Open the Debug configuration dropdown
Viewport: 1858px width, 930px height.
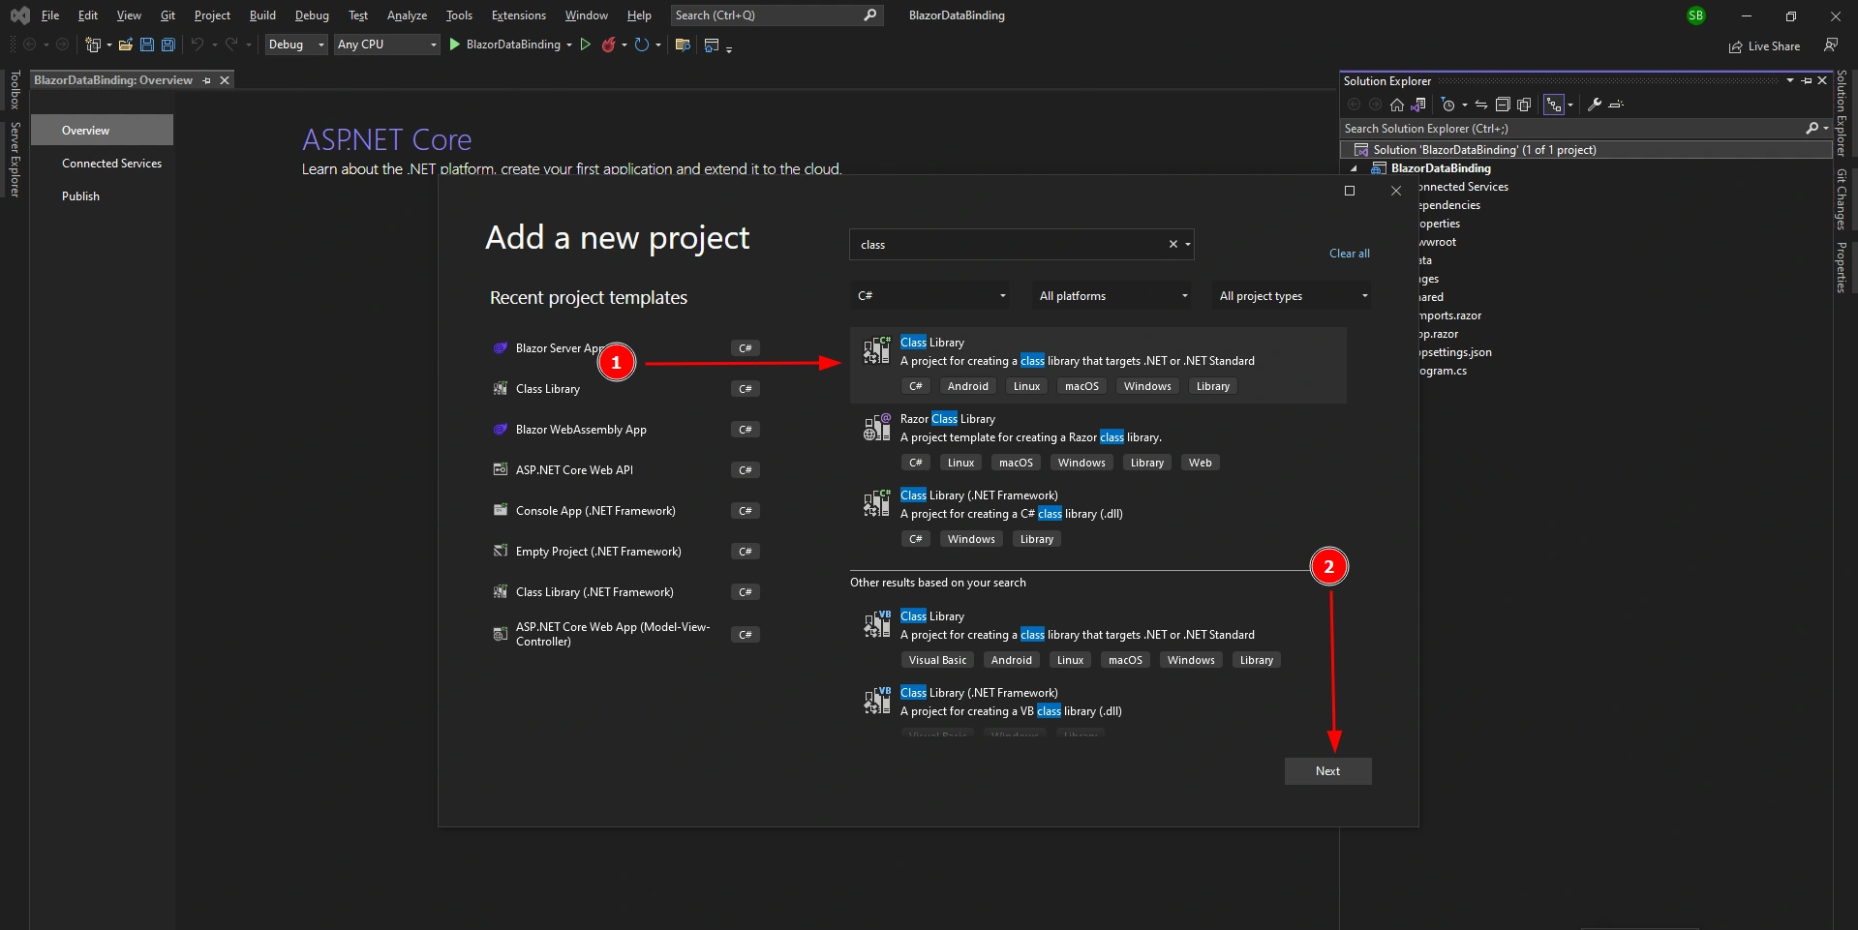click(296, 45)
